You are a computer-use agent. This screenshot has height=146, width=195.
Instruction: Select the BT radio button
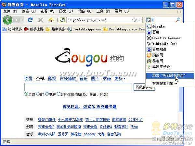click(38, 94)
